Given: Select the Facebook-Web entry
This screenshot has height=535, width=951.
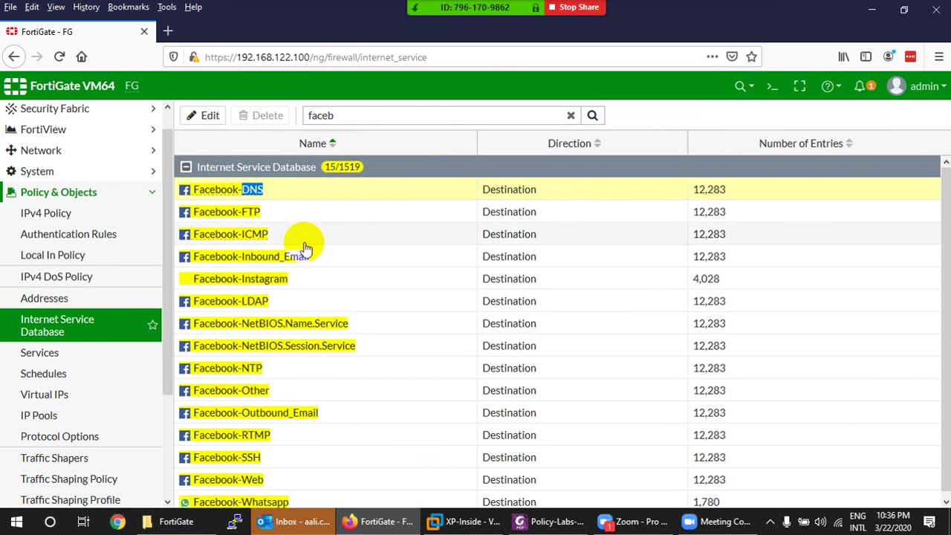Looking at the screenshot, I should tap(228, 479).
